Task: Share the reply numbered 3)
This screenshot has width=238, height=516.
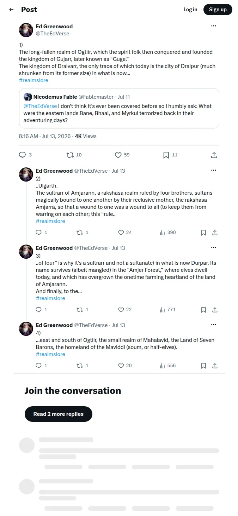Action: (215, 310)
